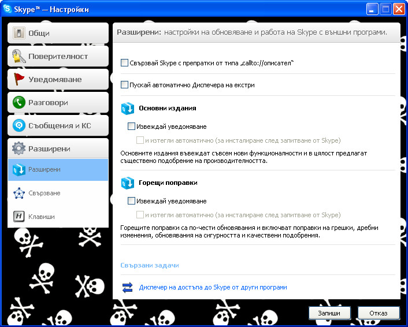Enable Свързвай Skype с препратки callto checkbox
Image resolution: width=408 pixels, height=327 pixels.
pyautogui.click(x=124, y=63)
